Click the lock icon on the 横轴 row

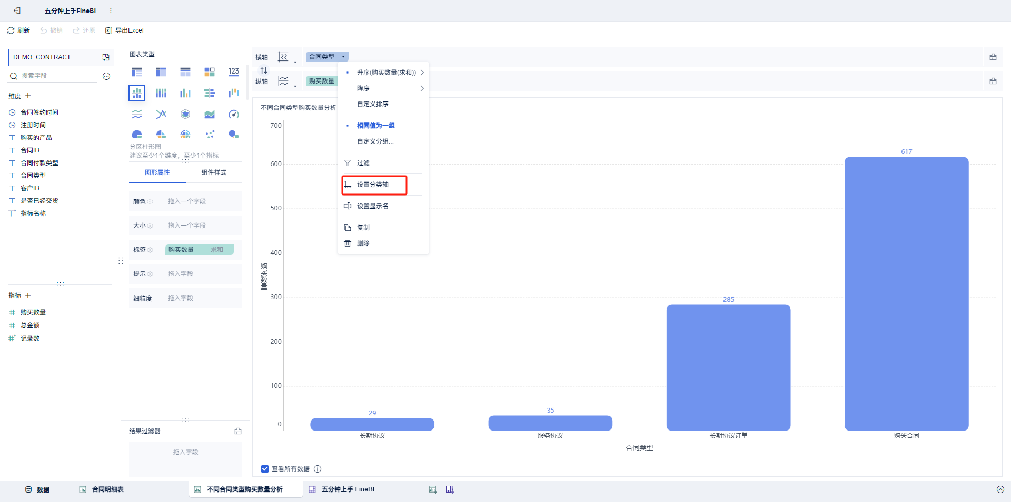993,57
